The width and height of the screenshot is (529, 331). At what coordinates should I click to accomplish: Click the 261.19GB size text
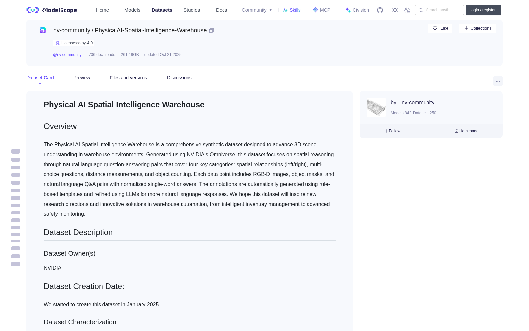tap(130, 55)
